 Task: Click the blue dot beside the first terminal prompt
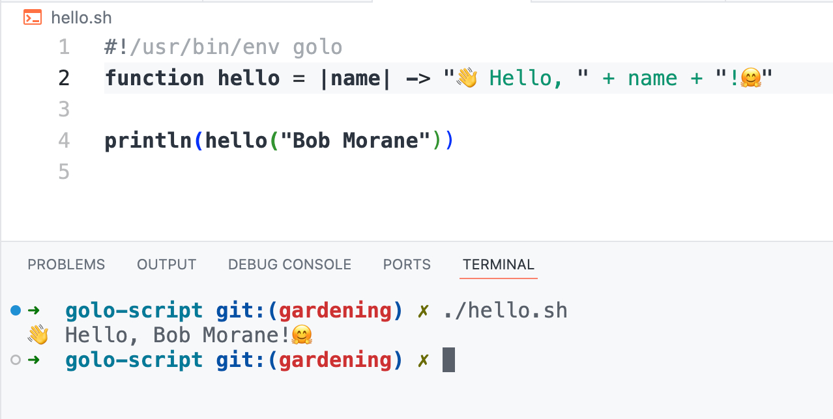(16, 310)
